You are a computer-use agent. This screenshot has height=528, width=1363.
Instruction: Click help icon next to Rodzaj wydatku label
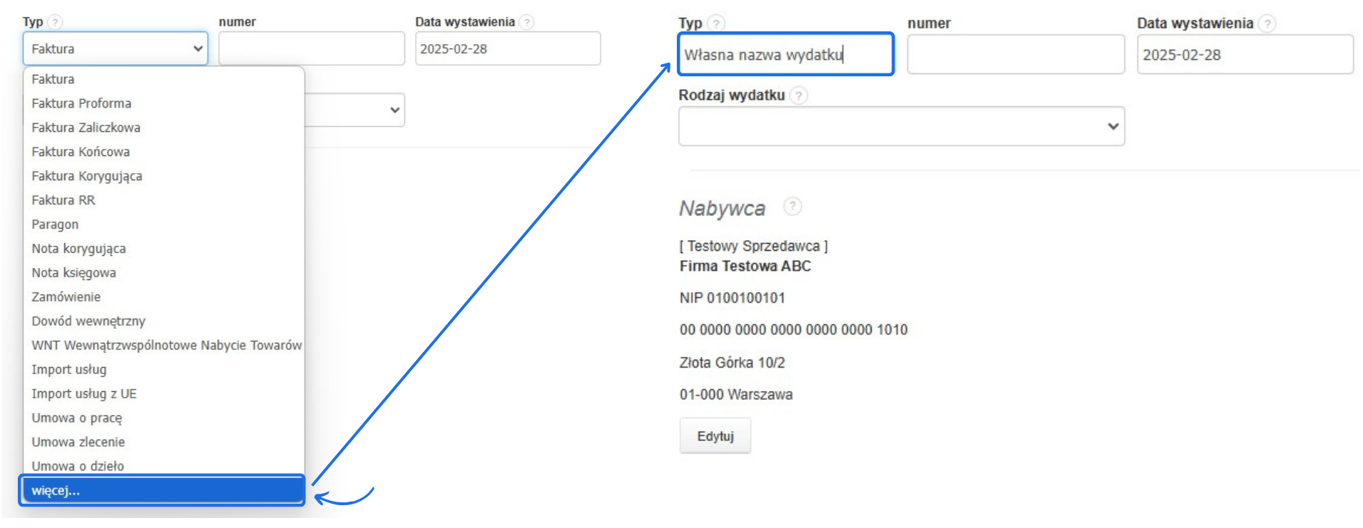[x=799, y=95]
